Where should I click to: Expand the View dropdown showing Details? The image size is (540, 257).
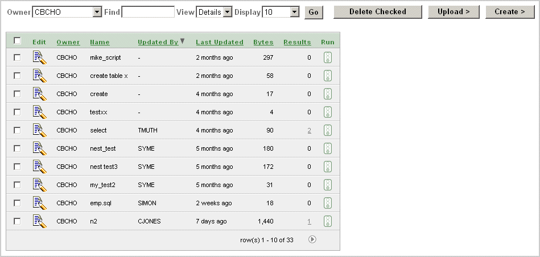click(227, 12)
